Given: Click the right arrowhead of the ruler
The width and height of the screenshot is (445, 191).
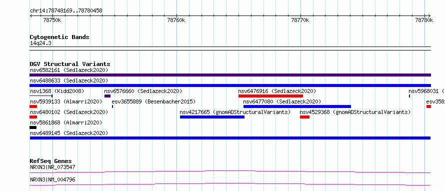Looking at the screenshot, I should (429, 15).
